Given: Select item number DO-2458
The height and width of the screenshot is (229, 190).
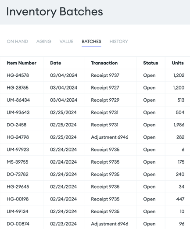Looking at the screenshot, I should click(x=17, y=125).
